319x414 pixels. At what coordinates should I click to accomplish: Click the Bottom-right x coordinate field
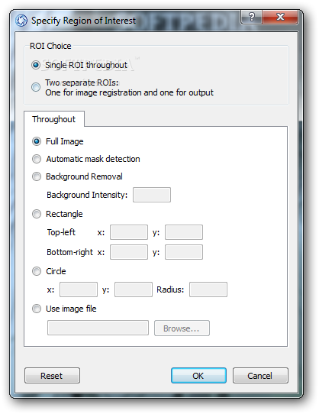point(129,252)
